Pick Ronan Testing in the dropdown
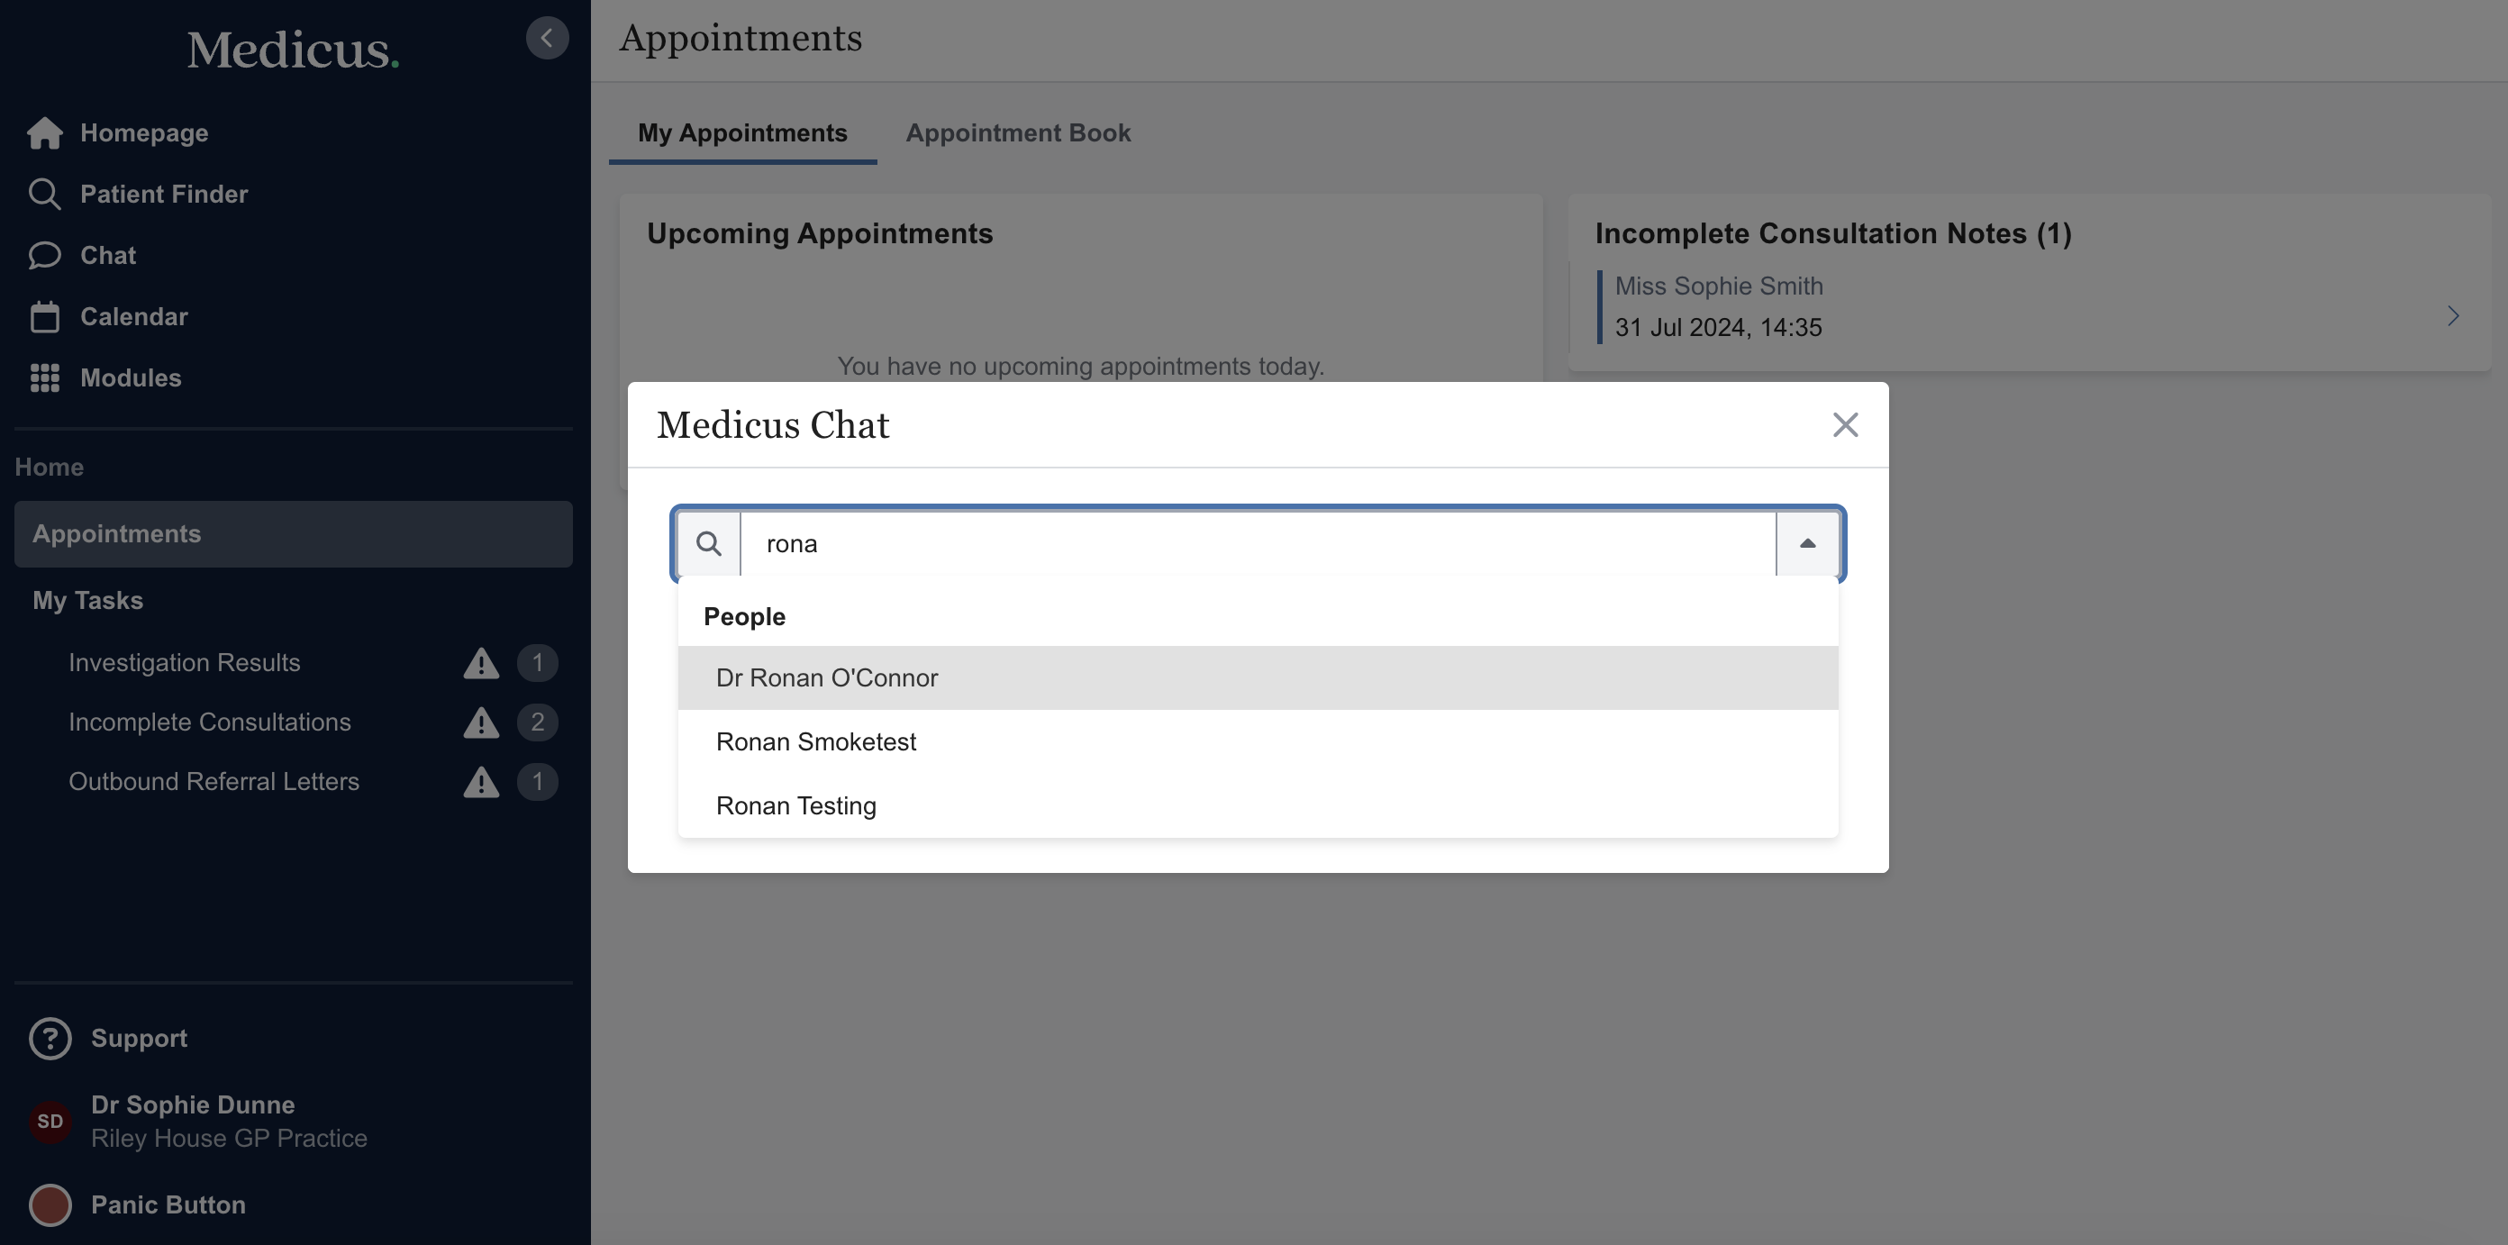 point(795,806)
